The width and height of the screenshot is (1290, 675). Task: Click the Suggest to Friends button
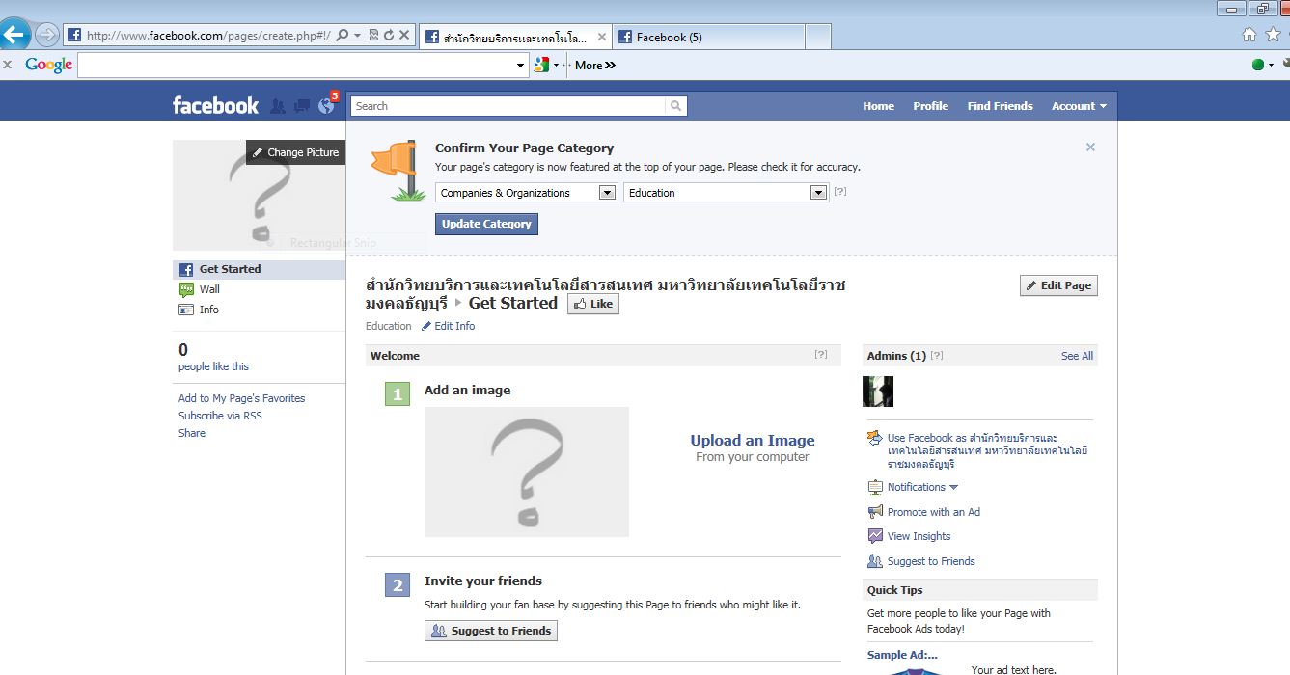click(x=491, y=631)
